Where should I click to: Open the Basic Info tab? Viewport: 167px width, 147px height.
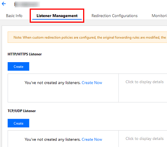pos(14,16)
